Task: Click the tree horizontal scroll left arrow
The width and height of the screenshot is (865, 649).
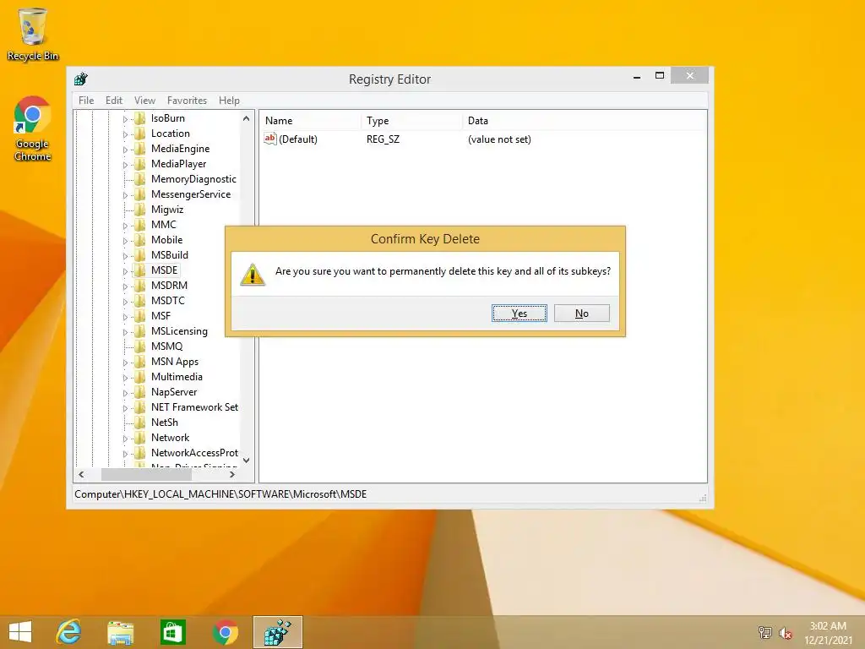Action: 82,474
